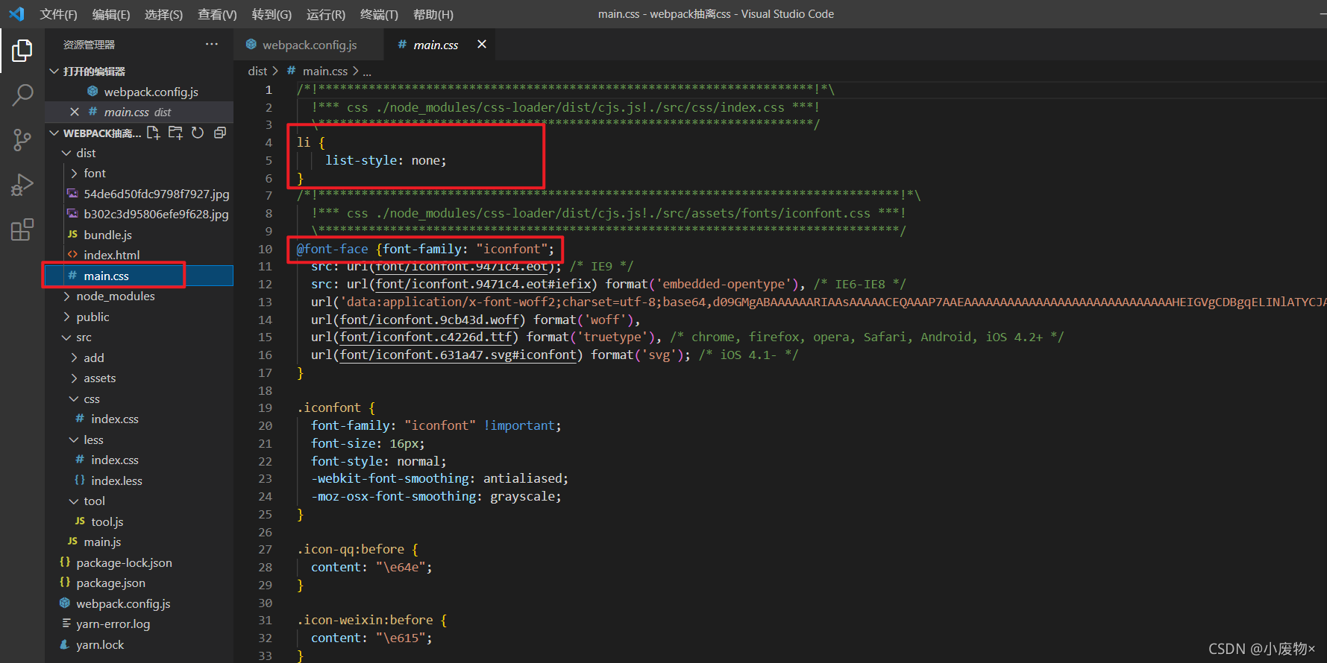Open the Source Control view icon
1327x663 pixels.
point(22,139)
